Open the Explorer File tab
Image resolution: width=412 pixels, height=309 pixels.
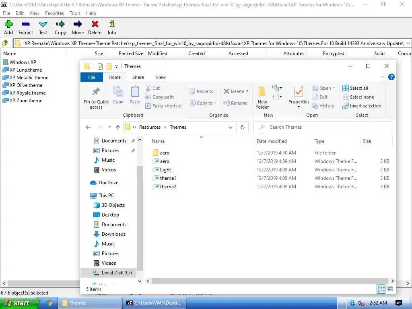coord(92,77)
